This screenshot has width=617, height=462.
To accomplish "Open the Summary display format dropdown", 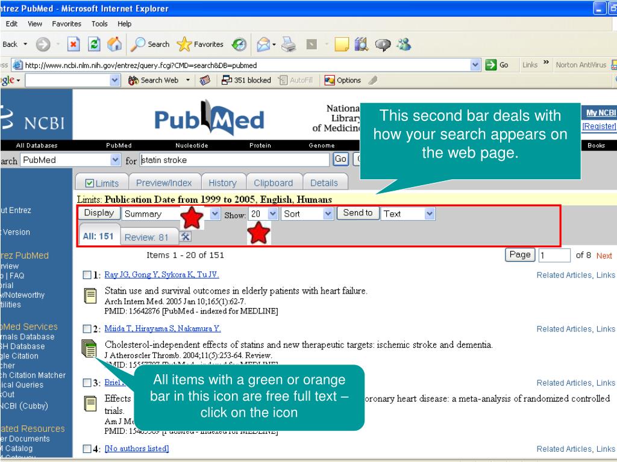I will (215, 214).
